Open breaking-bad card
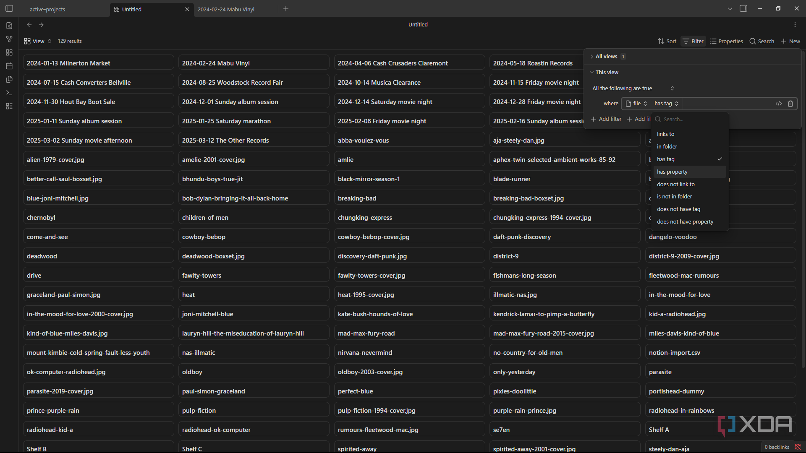Image resolution: width=806 pixels, height=453 pixels. (410, 198)
